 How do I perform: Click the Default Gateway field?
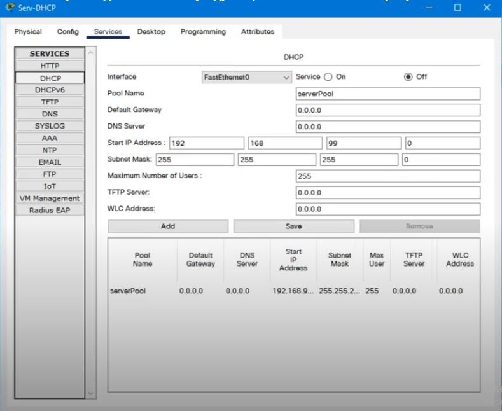pos(387,110)
